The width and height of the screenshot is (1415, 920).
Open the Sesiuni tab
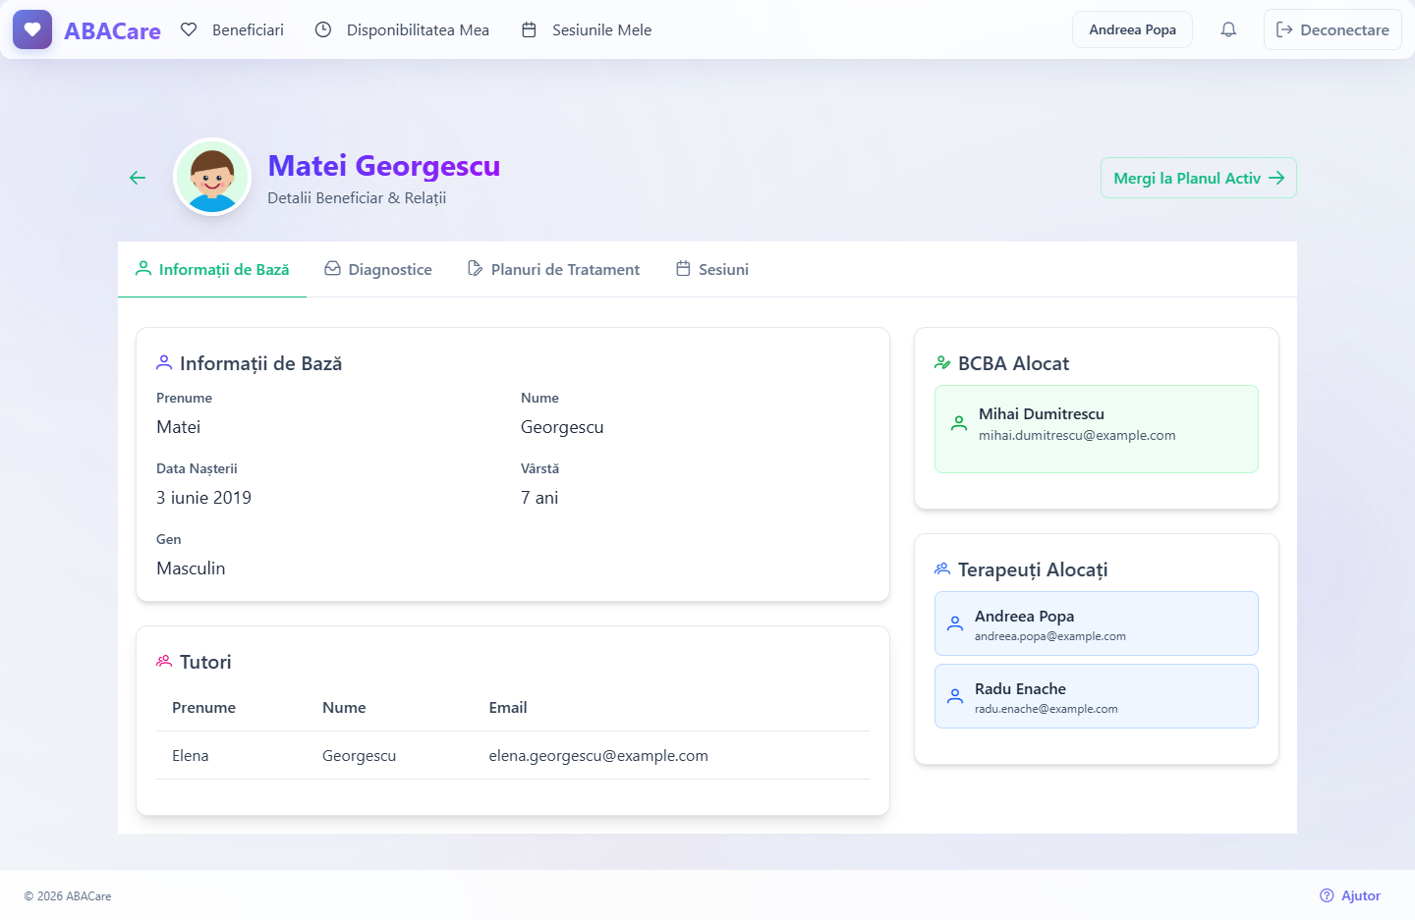(x=712, y=269)
